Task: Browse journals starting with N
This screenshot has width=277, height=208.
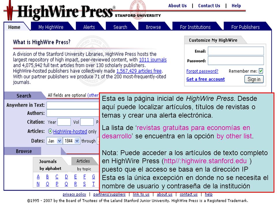Action: pos(38,184)
